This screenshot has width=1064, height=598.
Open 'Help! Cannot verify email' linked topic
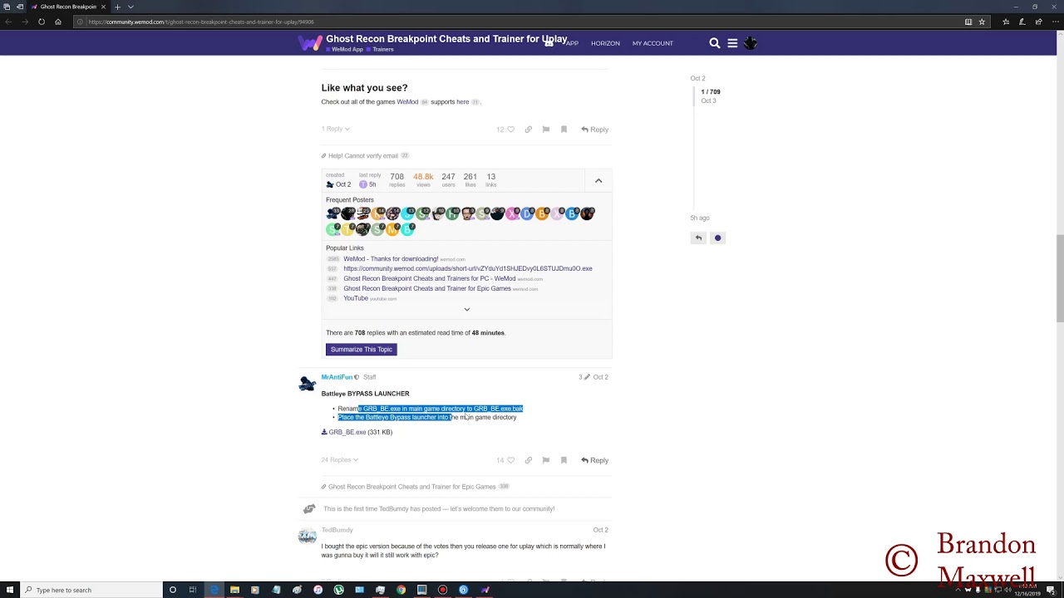coord(363,156)
